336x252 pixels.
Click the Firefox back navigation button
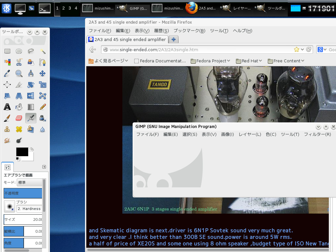point(92,49)
